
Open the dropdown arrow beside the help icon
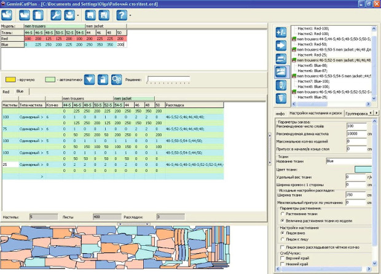coord(131,14)
